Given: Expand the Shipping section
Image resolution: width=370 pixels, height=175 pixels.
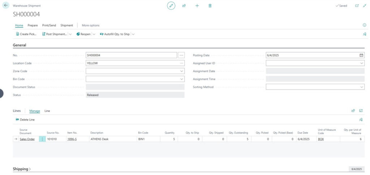Looking at the screenshot, I should [x=22, y=169].
